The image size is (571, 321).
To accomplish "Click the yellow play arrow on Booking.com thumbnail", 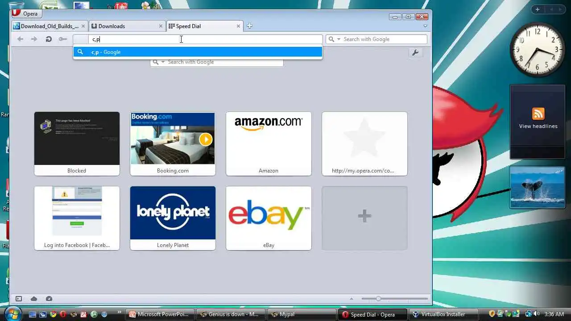I will pos(206,139).
